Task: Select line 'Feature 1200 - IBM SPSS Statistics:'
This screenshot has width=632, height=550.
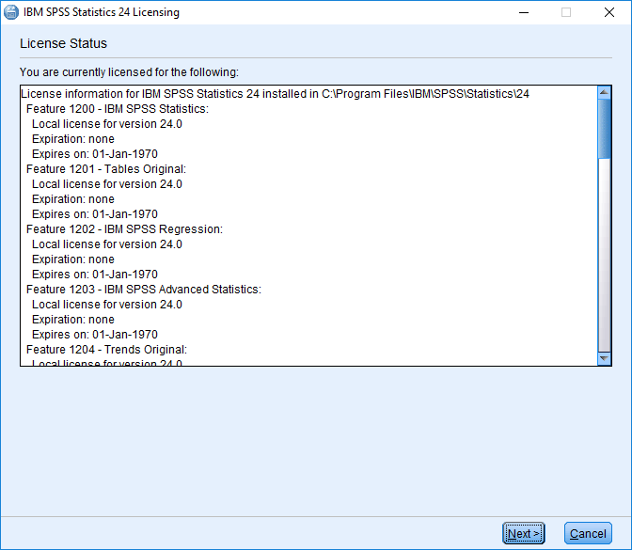Action: click(118, 109)
